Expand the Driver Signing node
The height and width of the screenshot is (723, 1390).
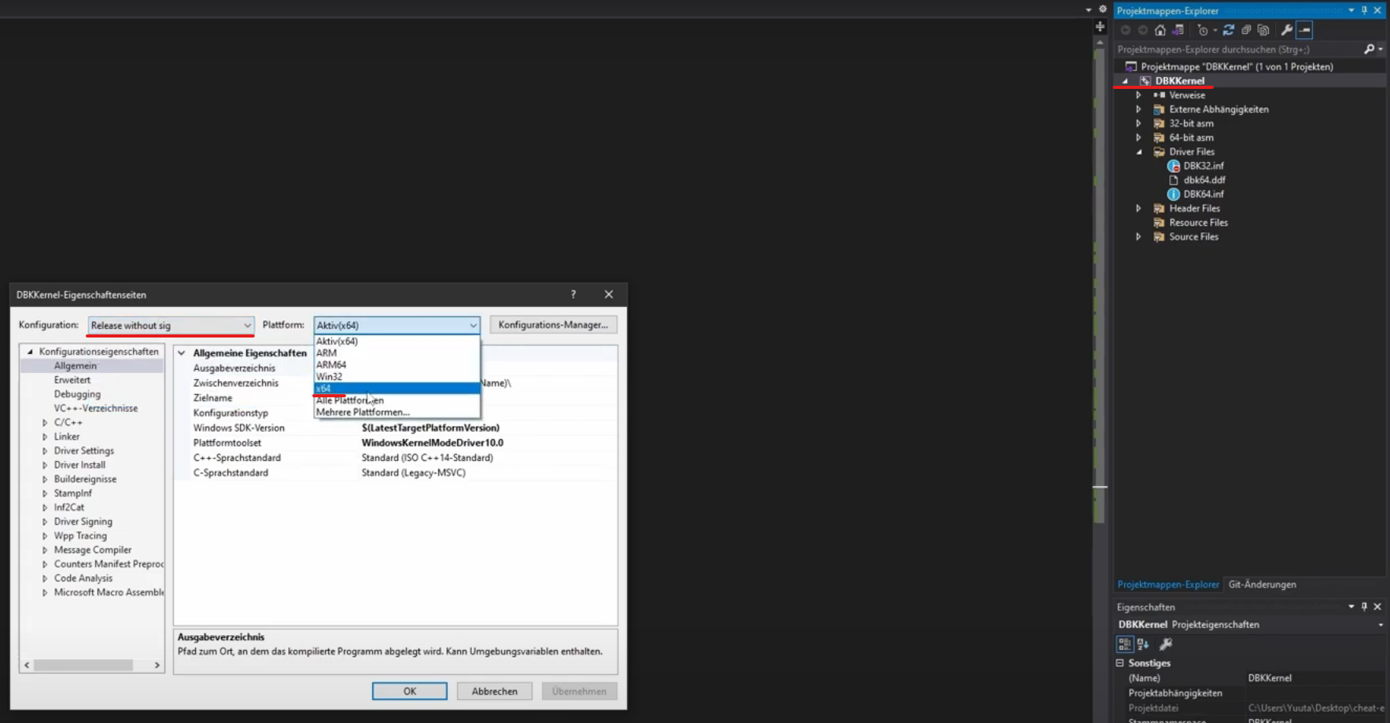click(45, 522)
